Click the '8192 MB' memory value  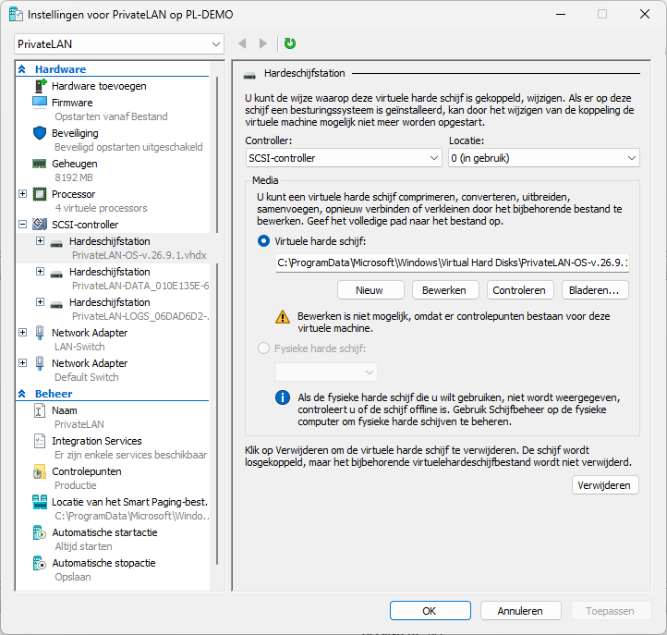(74, 177)
